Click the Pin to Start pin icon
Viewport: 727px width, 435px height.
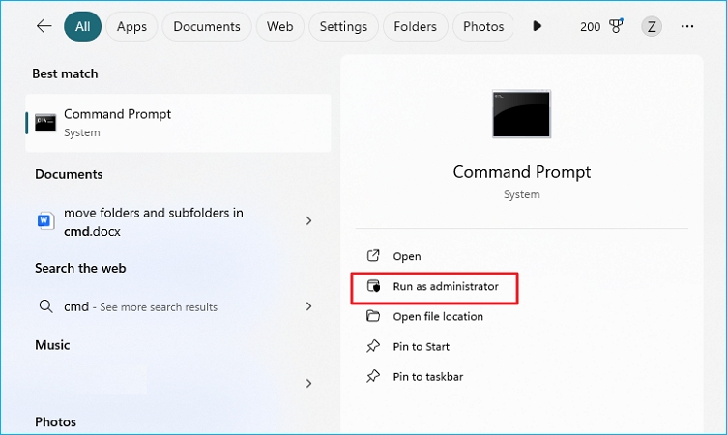373,346
